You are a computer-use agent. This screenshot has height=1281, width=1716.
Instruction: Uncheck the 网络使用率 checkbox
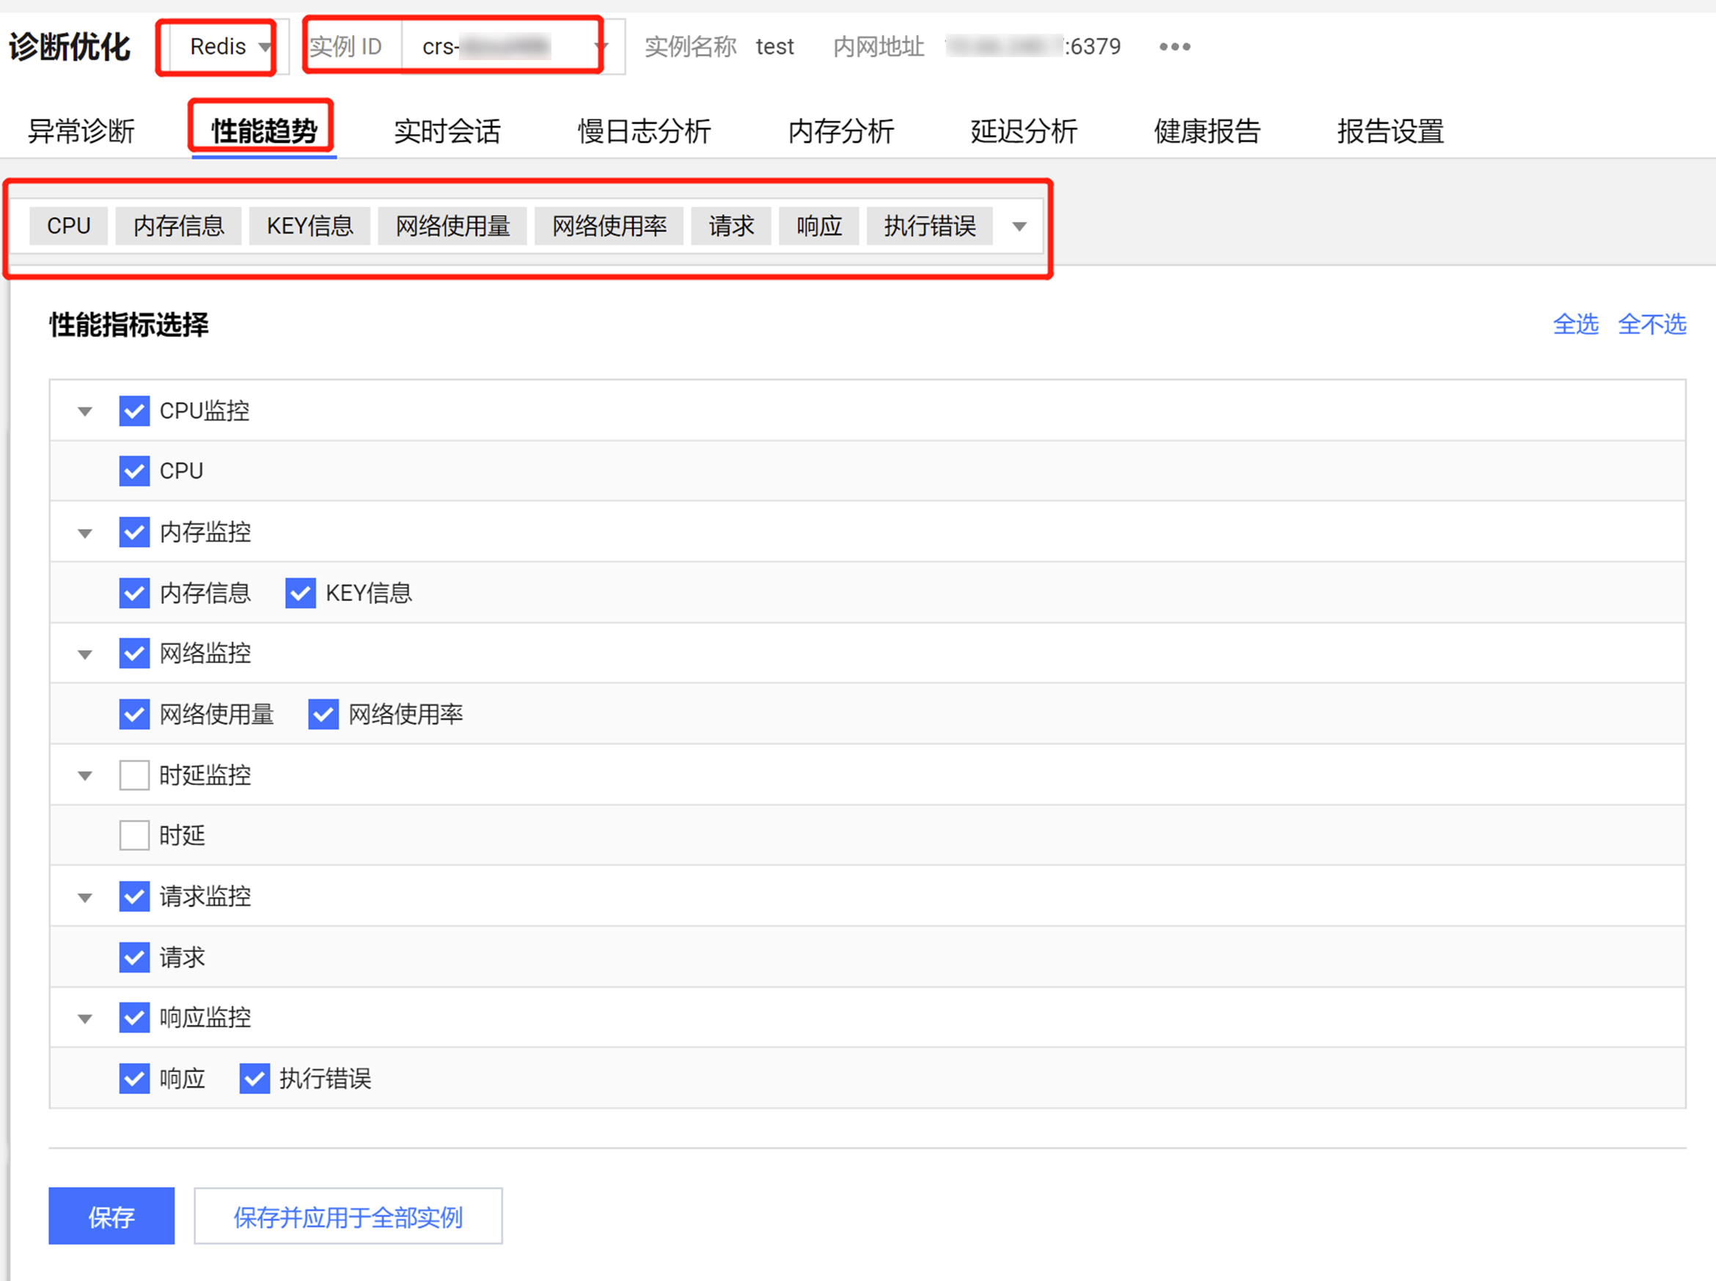tap(323, 715)
